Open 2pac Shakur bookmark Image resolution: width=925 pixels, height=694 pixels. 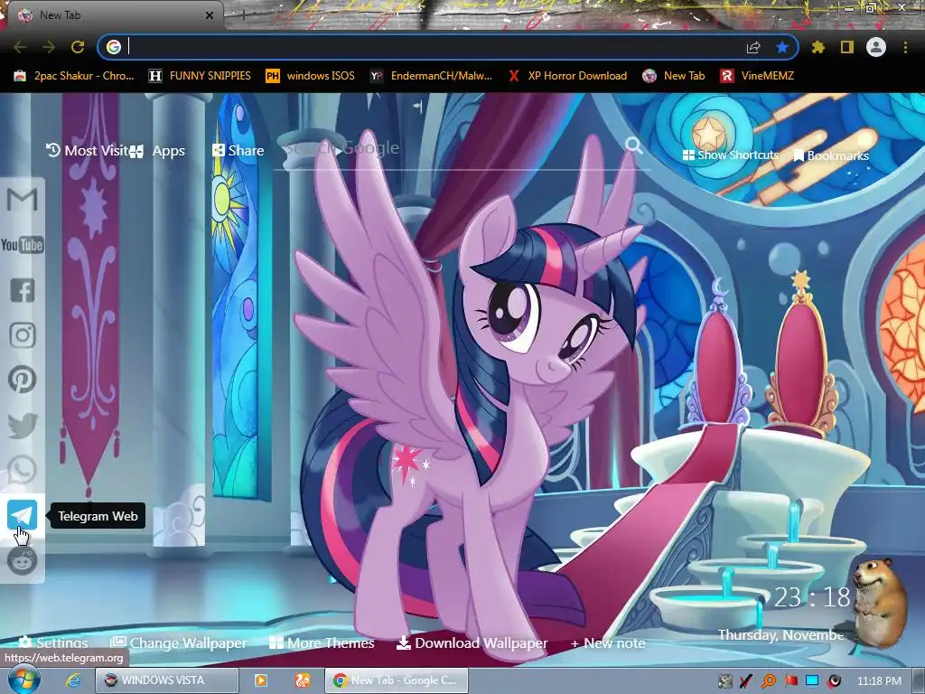point(74,76)
